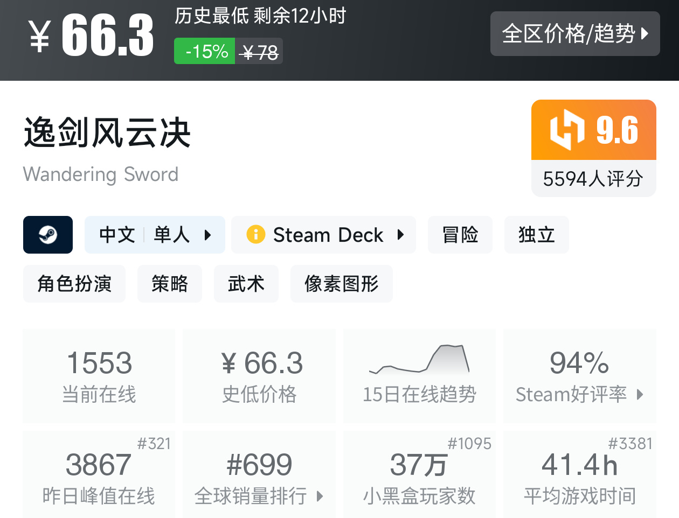Tap the -15% green discount badge
This screenshot has width=679, height=518.
click(x=204, y=51)
